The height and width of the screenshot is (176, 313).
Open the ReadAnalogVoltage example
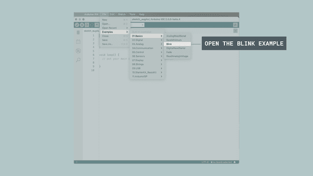(177, 56)
